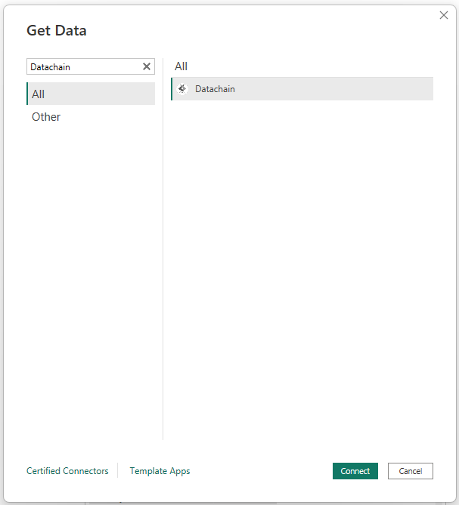Click the Get Data dialog title
This screenshot has height=505, width=459.
point(57,31)
